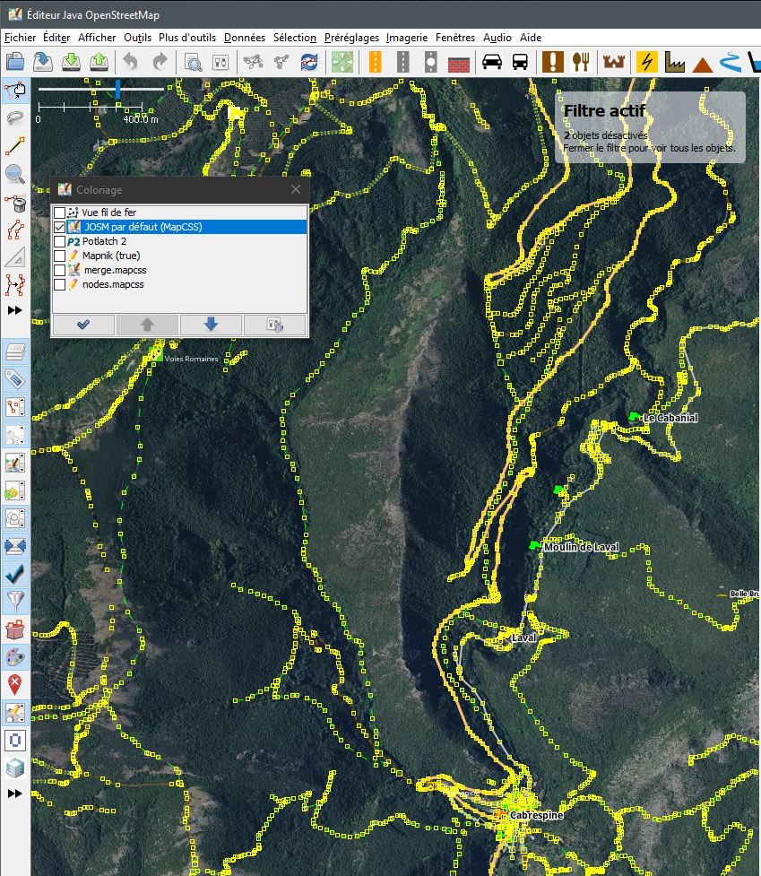Toggle the red map marker notes panel
Viewport: 761px width, 876px height.
click(x=15, y=685)
